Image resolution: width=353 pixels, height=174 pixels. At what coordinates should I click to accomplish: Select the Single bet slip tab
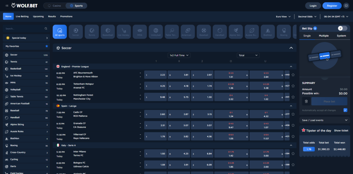click(x=307, y=36)
